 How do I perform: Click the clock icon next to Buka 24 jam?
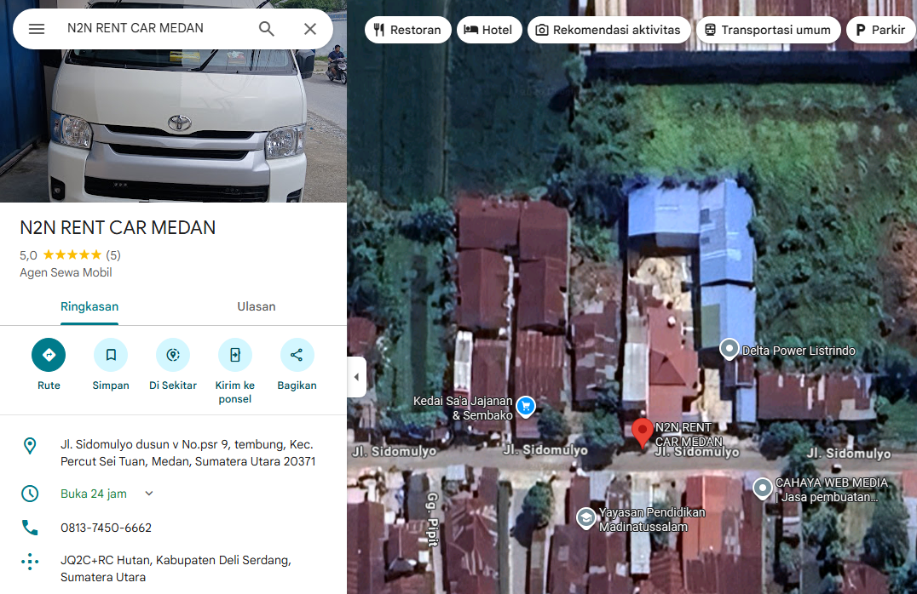point(30,494)
